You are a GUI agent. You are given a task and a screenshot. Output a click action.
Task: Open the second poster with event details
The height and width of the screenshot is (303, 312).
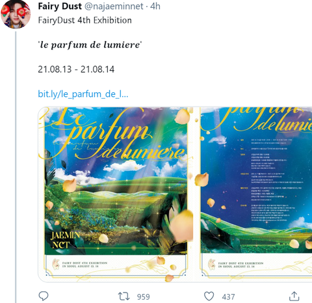255,194
